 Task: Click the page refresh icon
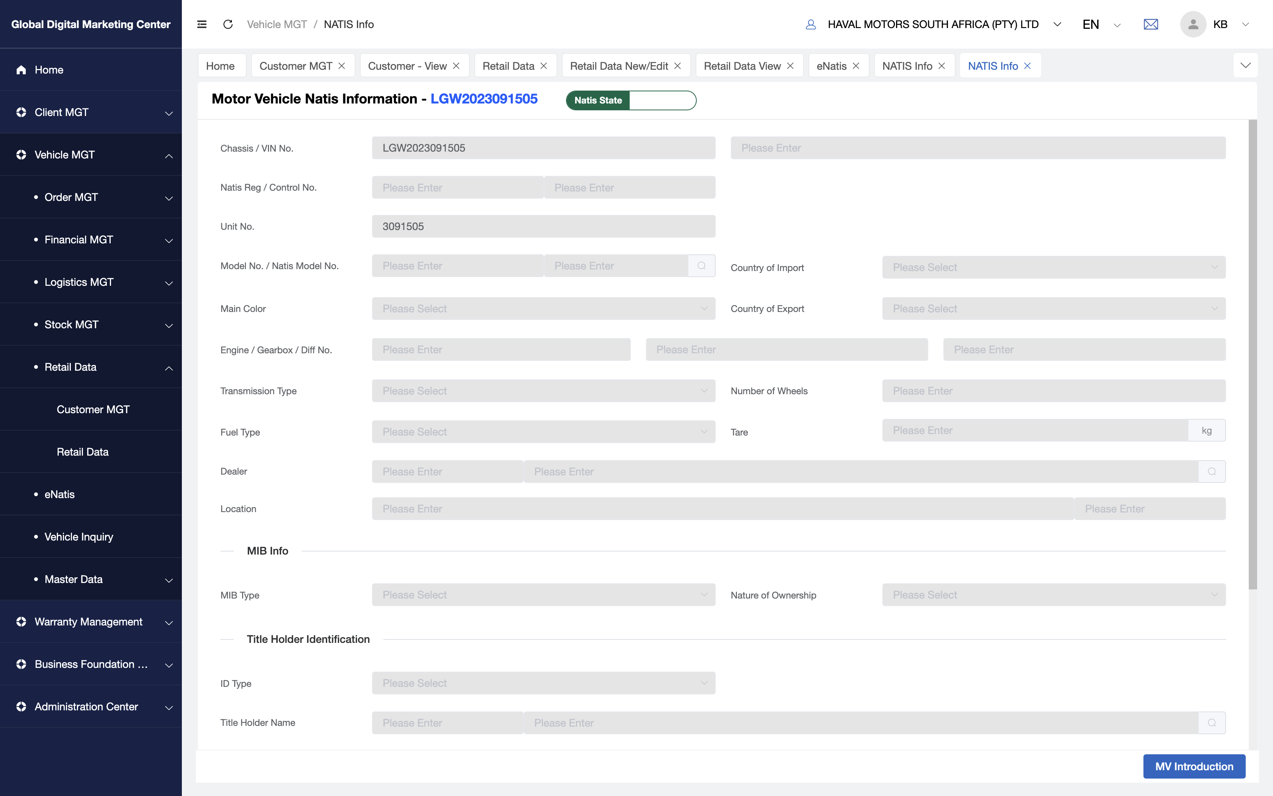coord(228,24)
